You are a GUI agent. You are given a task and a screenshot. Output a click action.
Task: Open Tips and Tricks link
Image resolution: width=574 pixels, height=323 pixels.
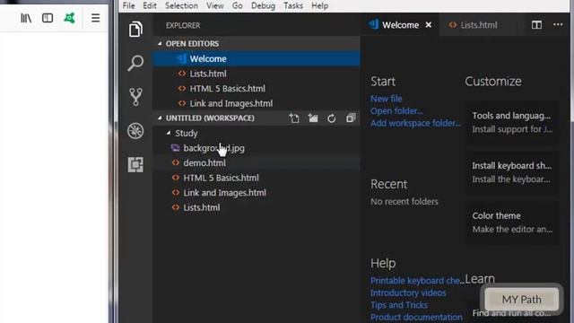[398, 305]
